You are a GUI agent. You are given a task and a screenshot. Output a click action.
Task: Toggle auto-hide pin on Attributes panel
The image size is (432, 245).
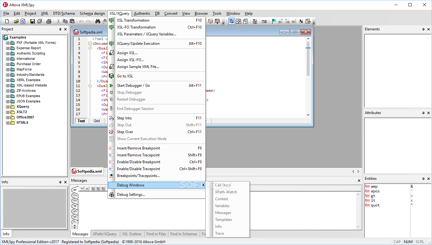coord(423,113)
